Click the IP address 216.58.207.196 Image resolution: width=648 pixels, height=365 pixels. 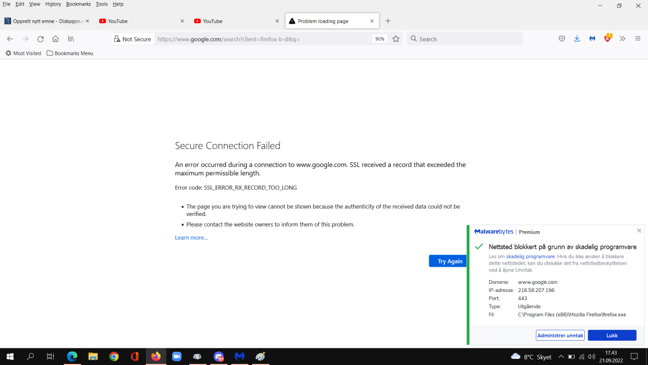(x=536, y=290)
